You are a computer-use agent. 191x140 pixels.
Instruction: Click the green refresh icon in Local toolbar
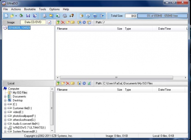(x=89, y=83)
